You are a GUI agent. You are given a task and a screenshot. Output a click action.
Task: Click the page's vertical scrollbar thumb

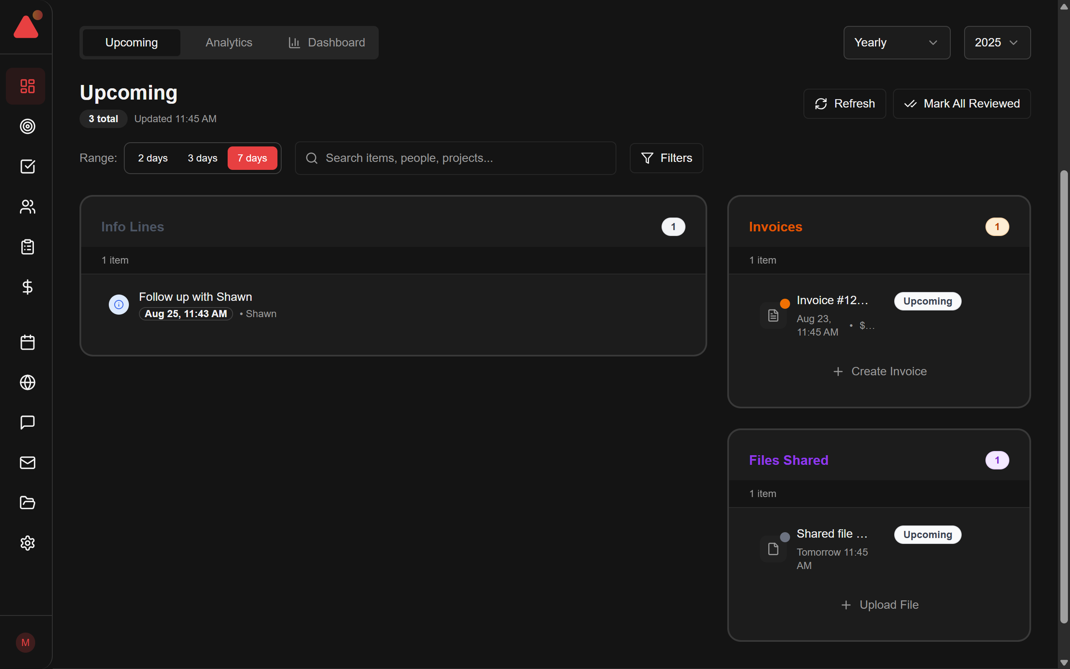click(1064, 397)
